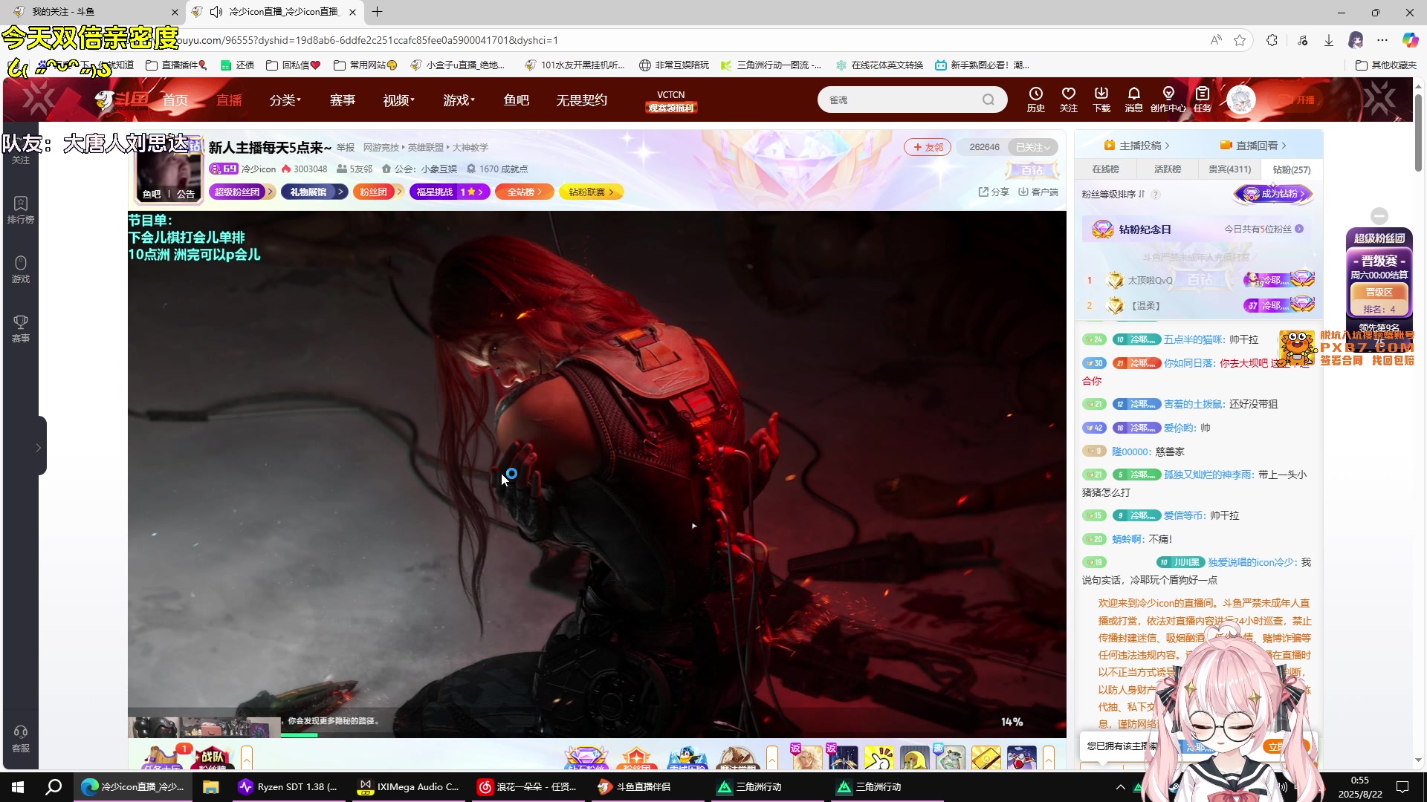The image size is (1427, 802).
Task: Click the 下载 download icon
Action: click(1101, 99)
